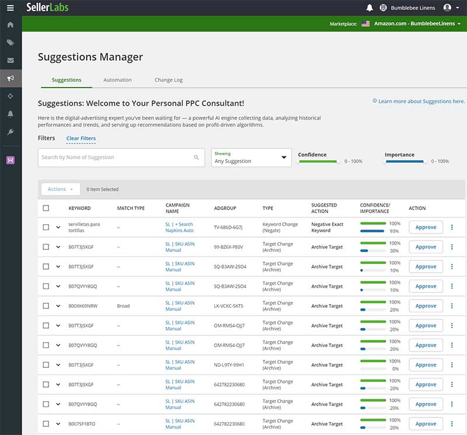Select the megaphone advertising icon
The height and width of the screenshot is (435, 467).
pos(11,78)
